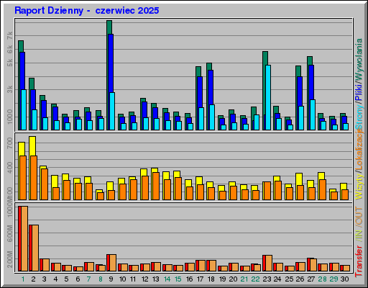Click the '600M' y-axis label

[10, 233]
